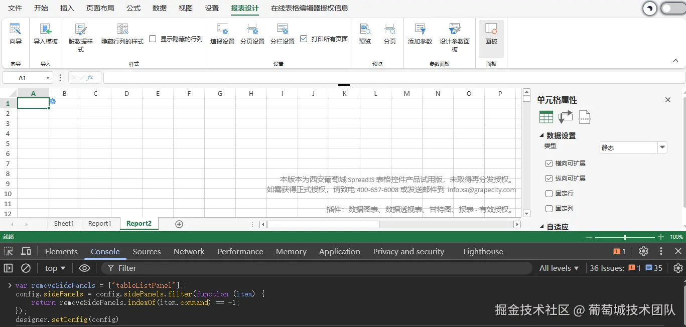Uncheck 横向可扩展 checkbox
Image resolution: width=686 pixels, height=327 pixels.
click(x=549, y=163)
